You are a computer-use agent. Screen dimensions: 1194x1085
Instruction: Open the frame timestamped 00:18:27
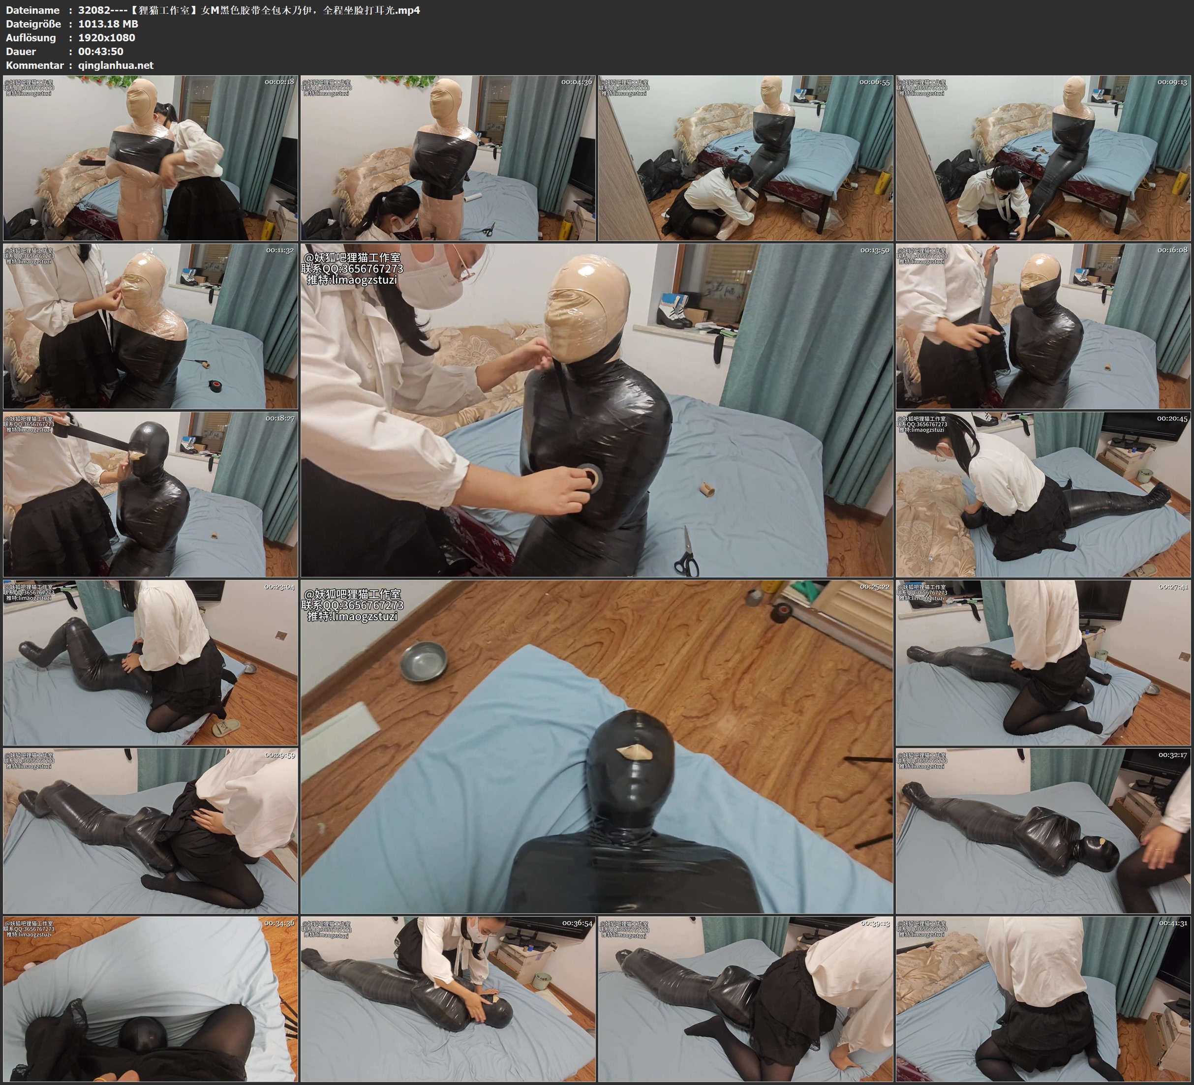point(151,494)
